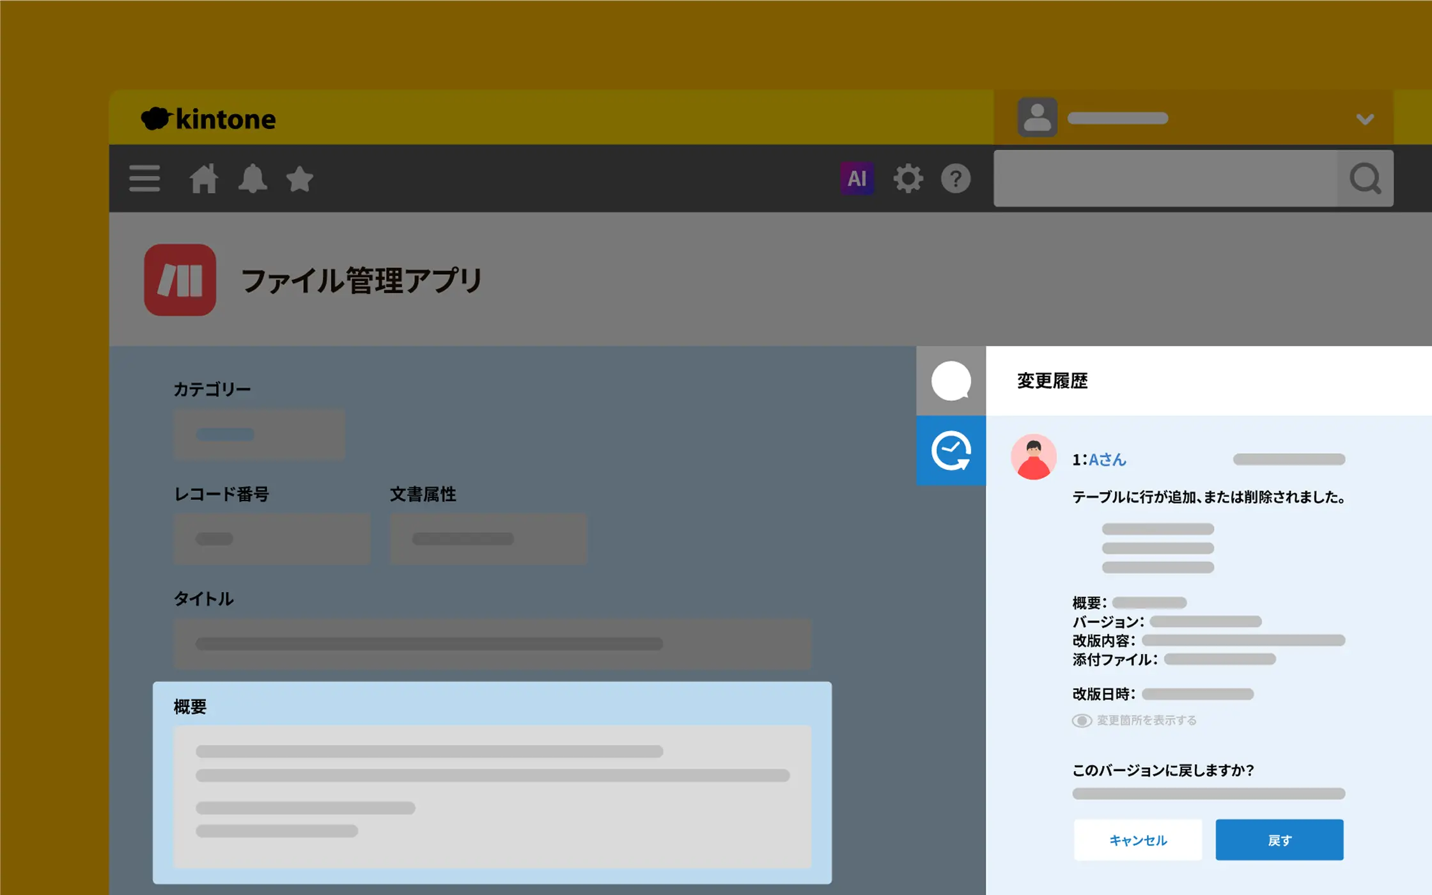Click the ファイル管理アプリ app icon

pos(180,280)
